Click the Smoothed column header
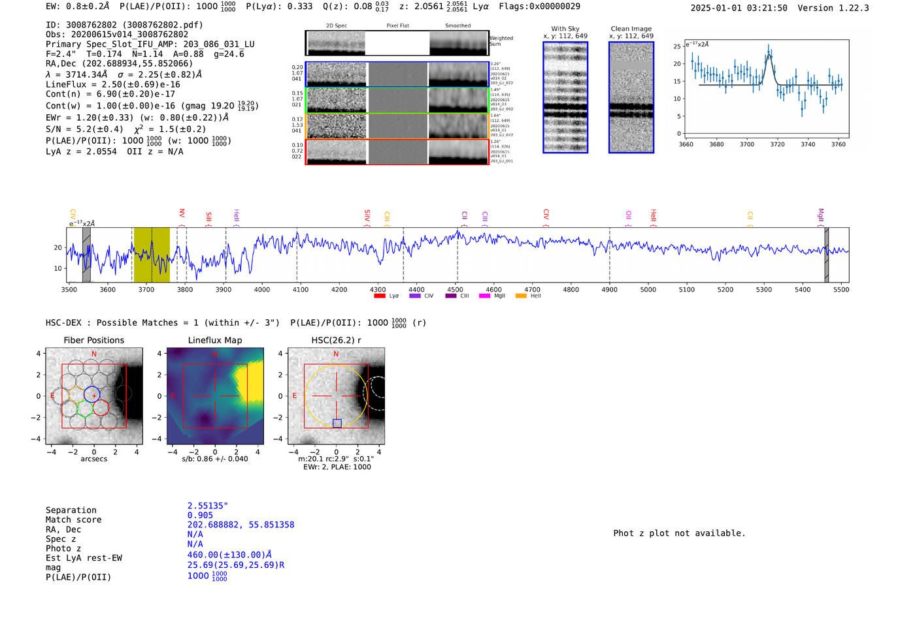This screenshot has height=622, width=915. point(457,25)
